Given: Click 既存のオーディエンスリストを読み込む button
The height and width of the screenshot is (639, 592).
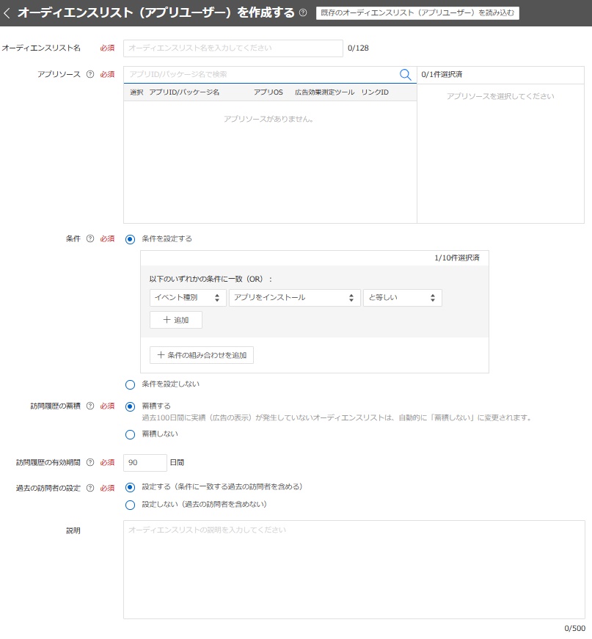Looking at the screenshot, I should click(417, 13).
